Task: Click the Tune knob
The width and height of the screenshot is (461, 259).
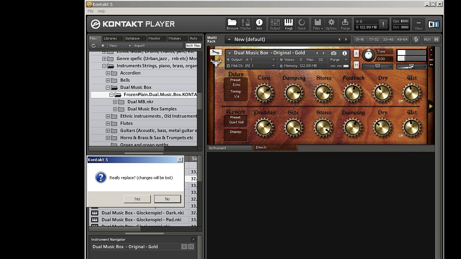Action: point(368,55)
